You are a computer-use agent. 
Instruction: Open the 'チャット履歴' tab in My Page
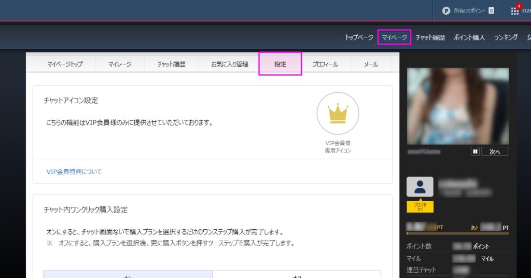point(171,64)
